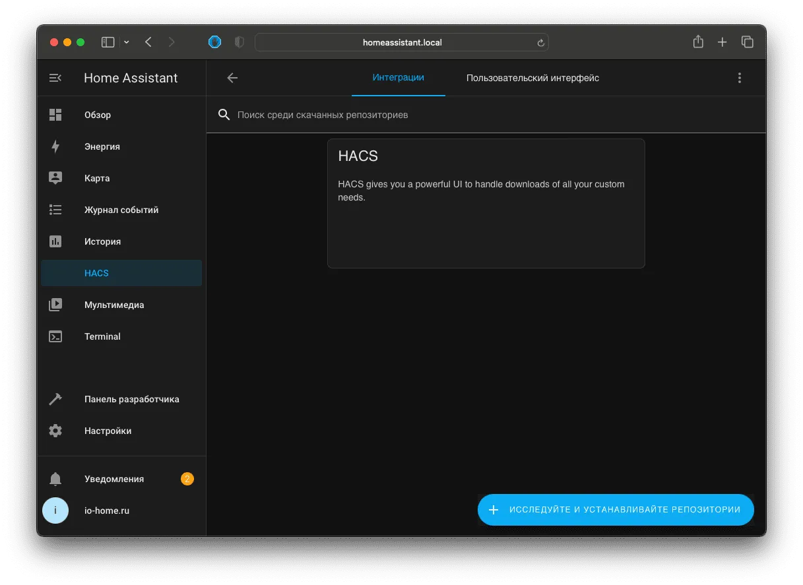Open the История chart icon
Screen dimensions: 803x585
click(x=55, y=241)
